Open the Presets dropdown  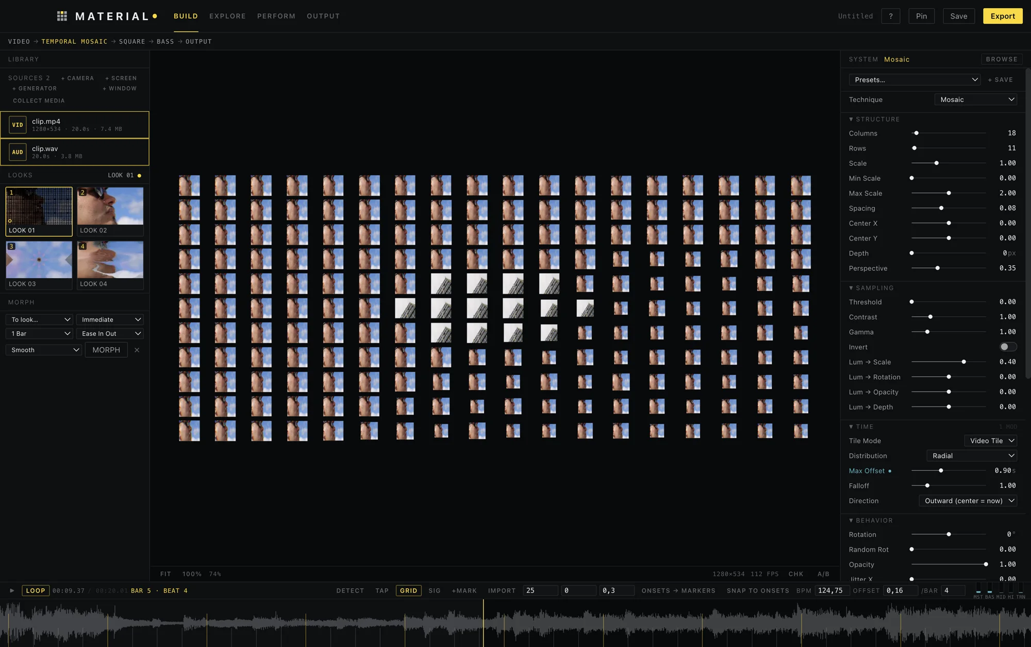click(x=914, y=80)
